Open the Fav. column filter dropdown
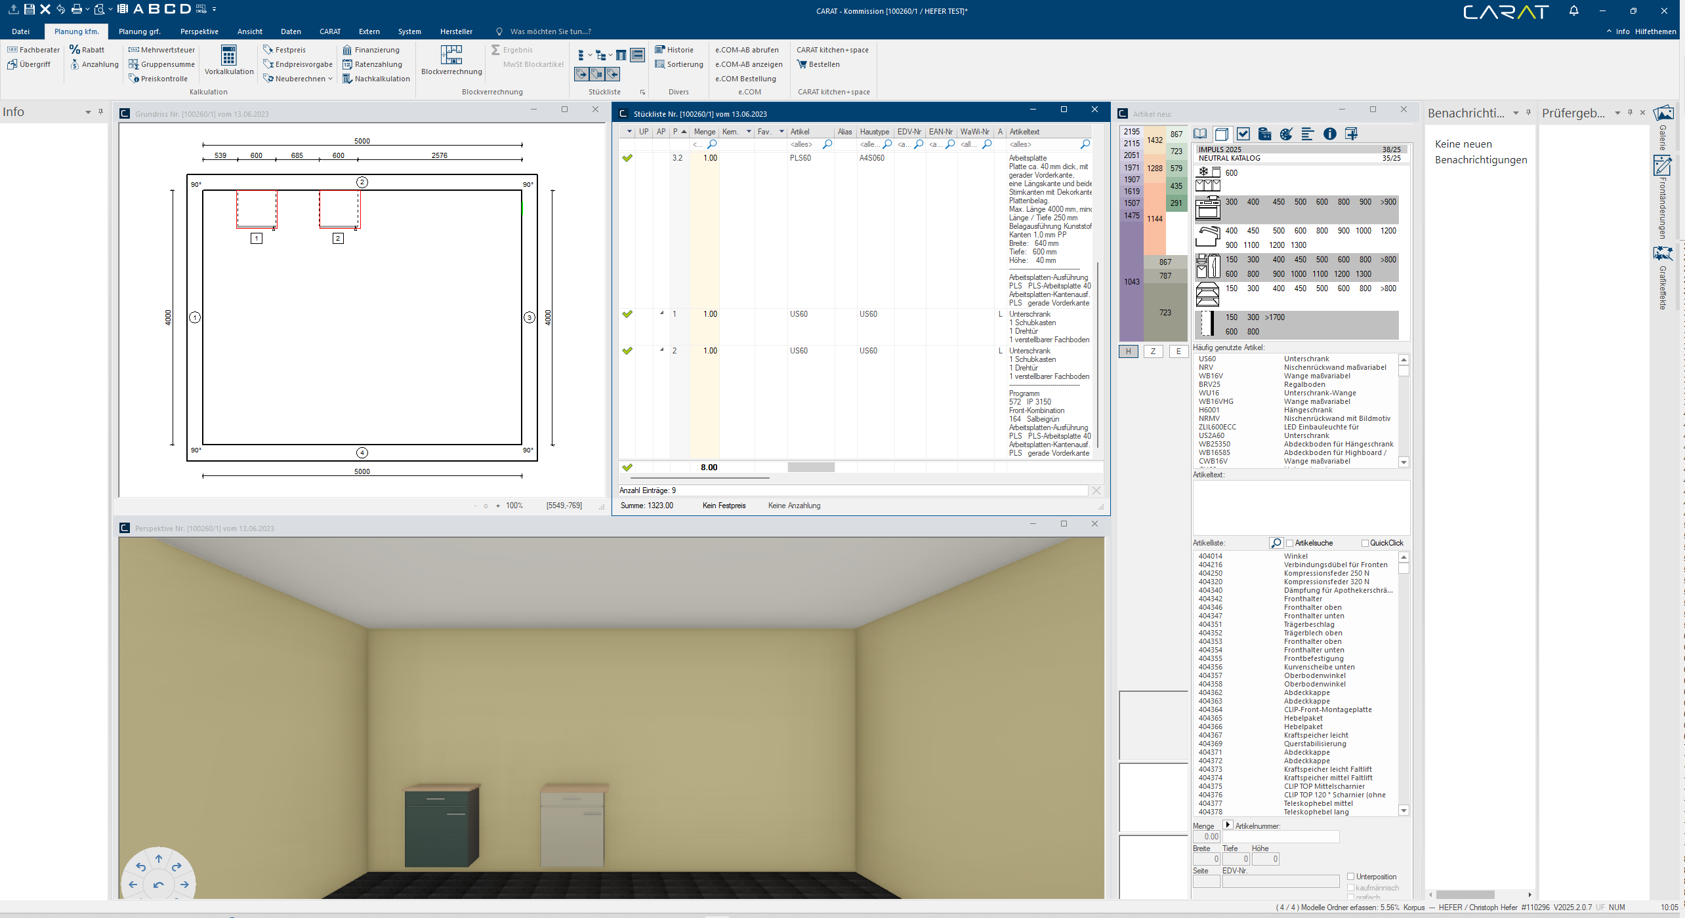Image resolution: width=1685 pixels, height=918 pixels. click(781, 132)
